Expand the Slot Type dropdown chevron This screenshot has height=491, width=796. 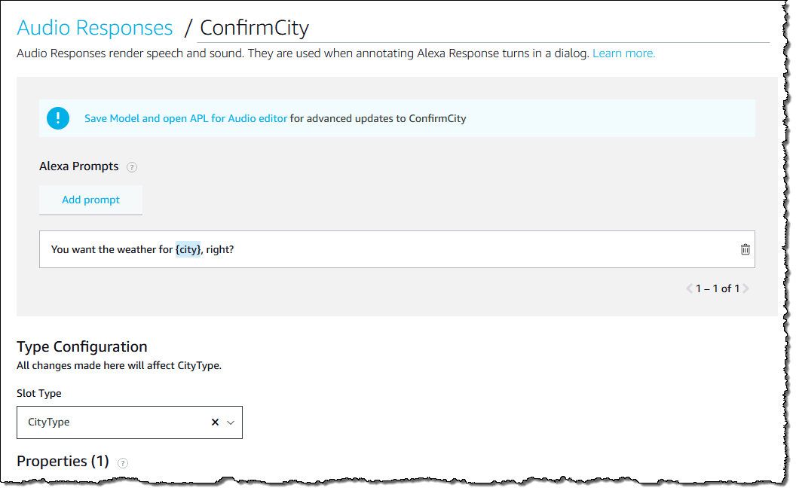pos(231,422)
